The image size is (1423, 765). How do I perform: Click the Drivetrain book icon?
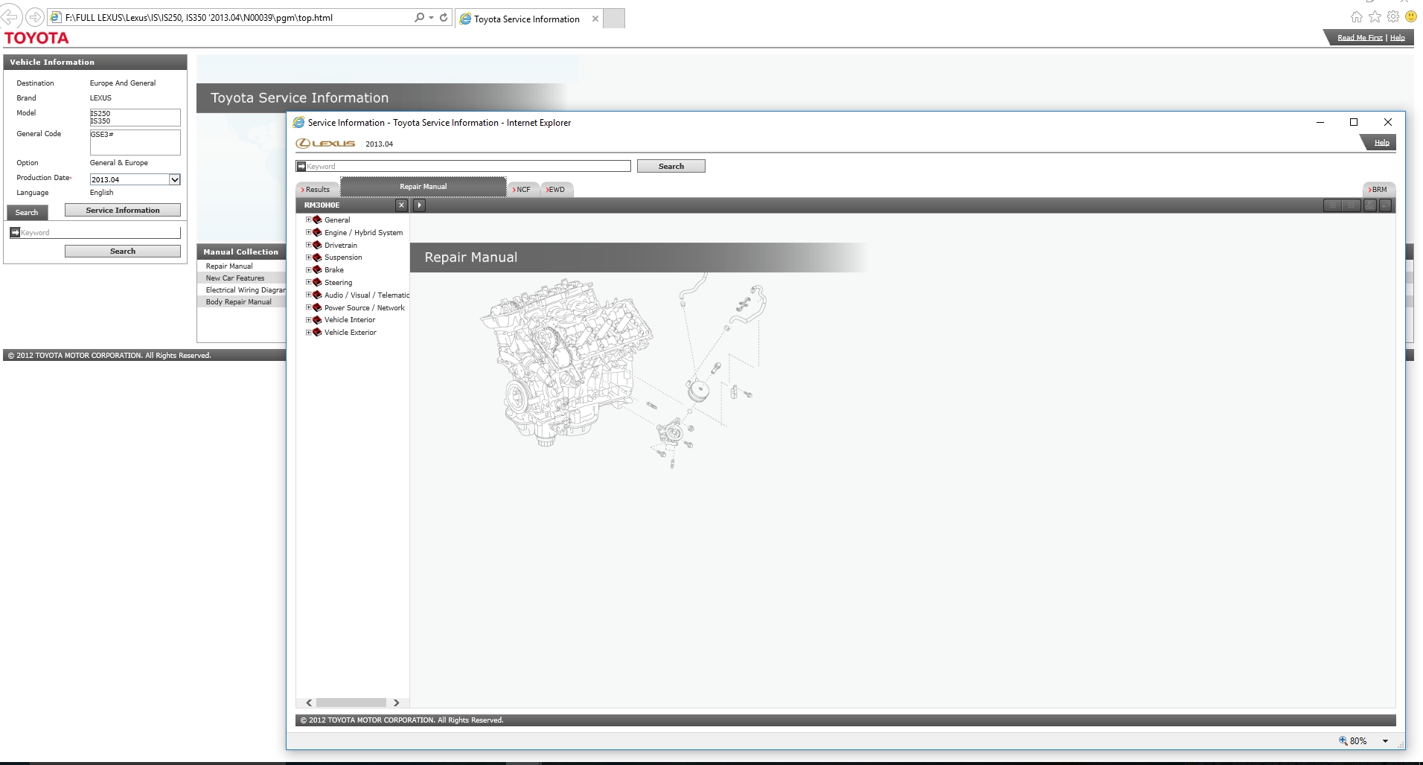317,245
